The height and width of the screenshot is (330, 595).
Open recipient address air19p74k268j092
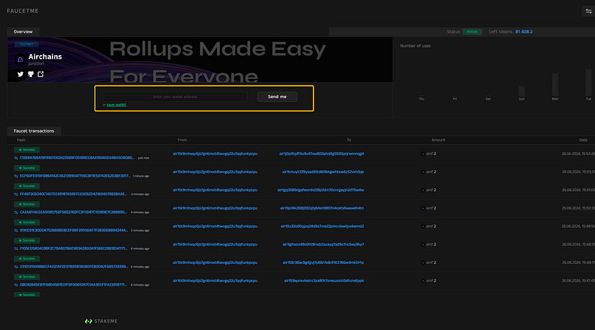pos(322,208)
